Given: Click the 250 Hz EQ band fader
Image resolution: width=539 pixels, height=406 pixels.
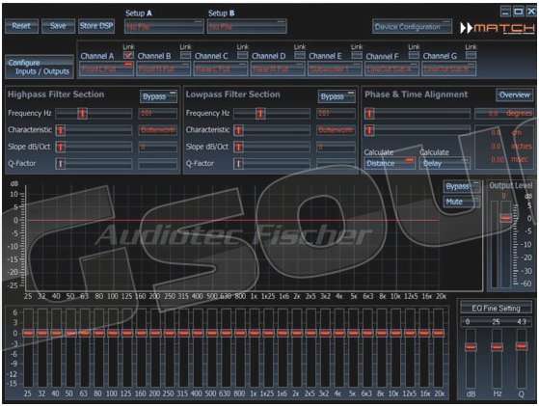Looking at the screenshot, I should click(170, 333).
